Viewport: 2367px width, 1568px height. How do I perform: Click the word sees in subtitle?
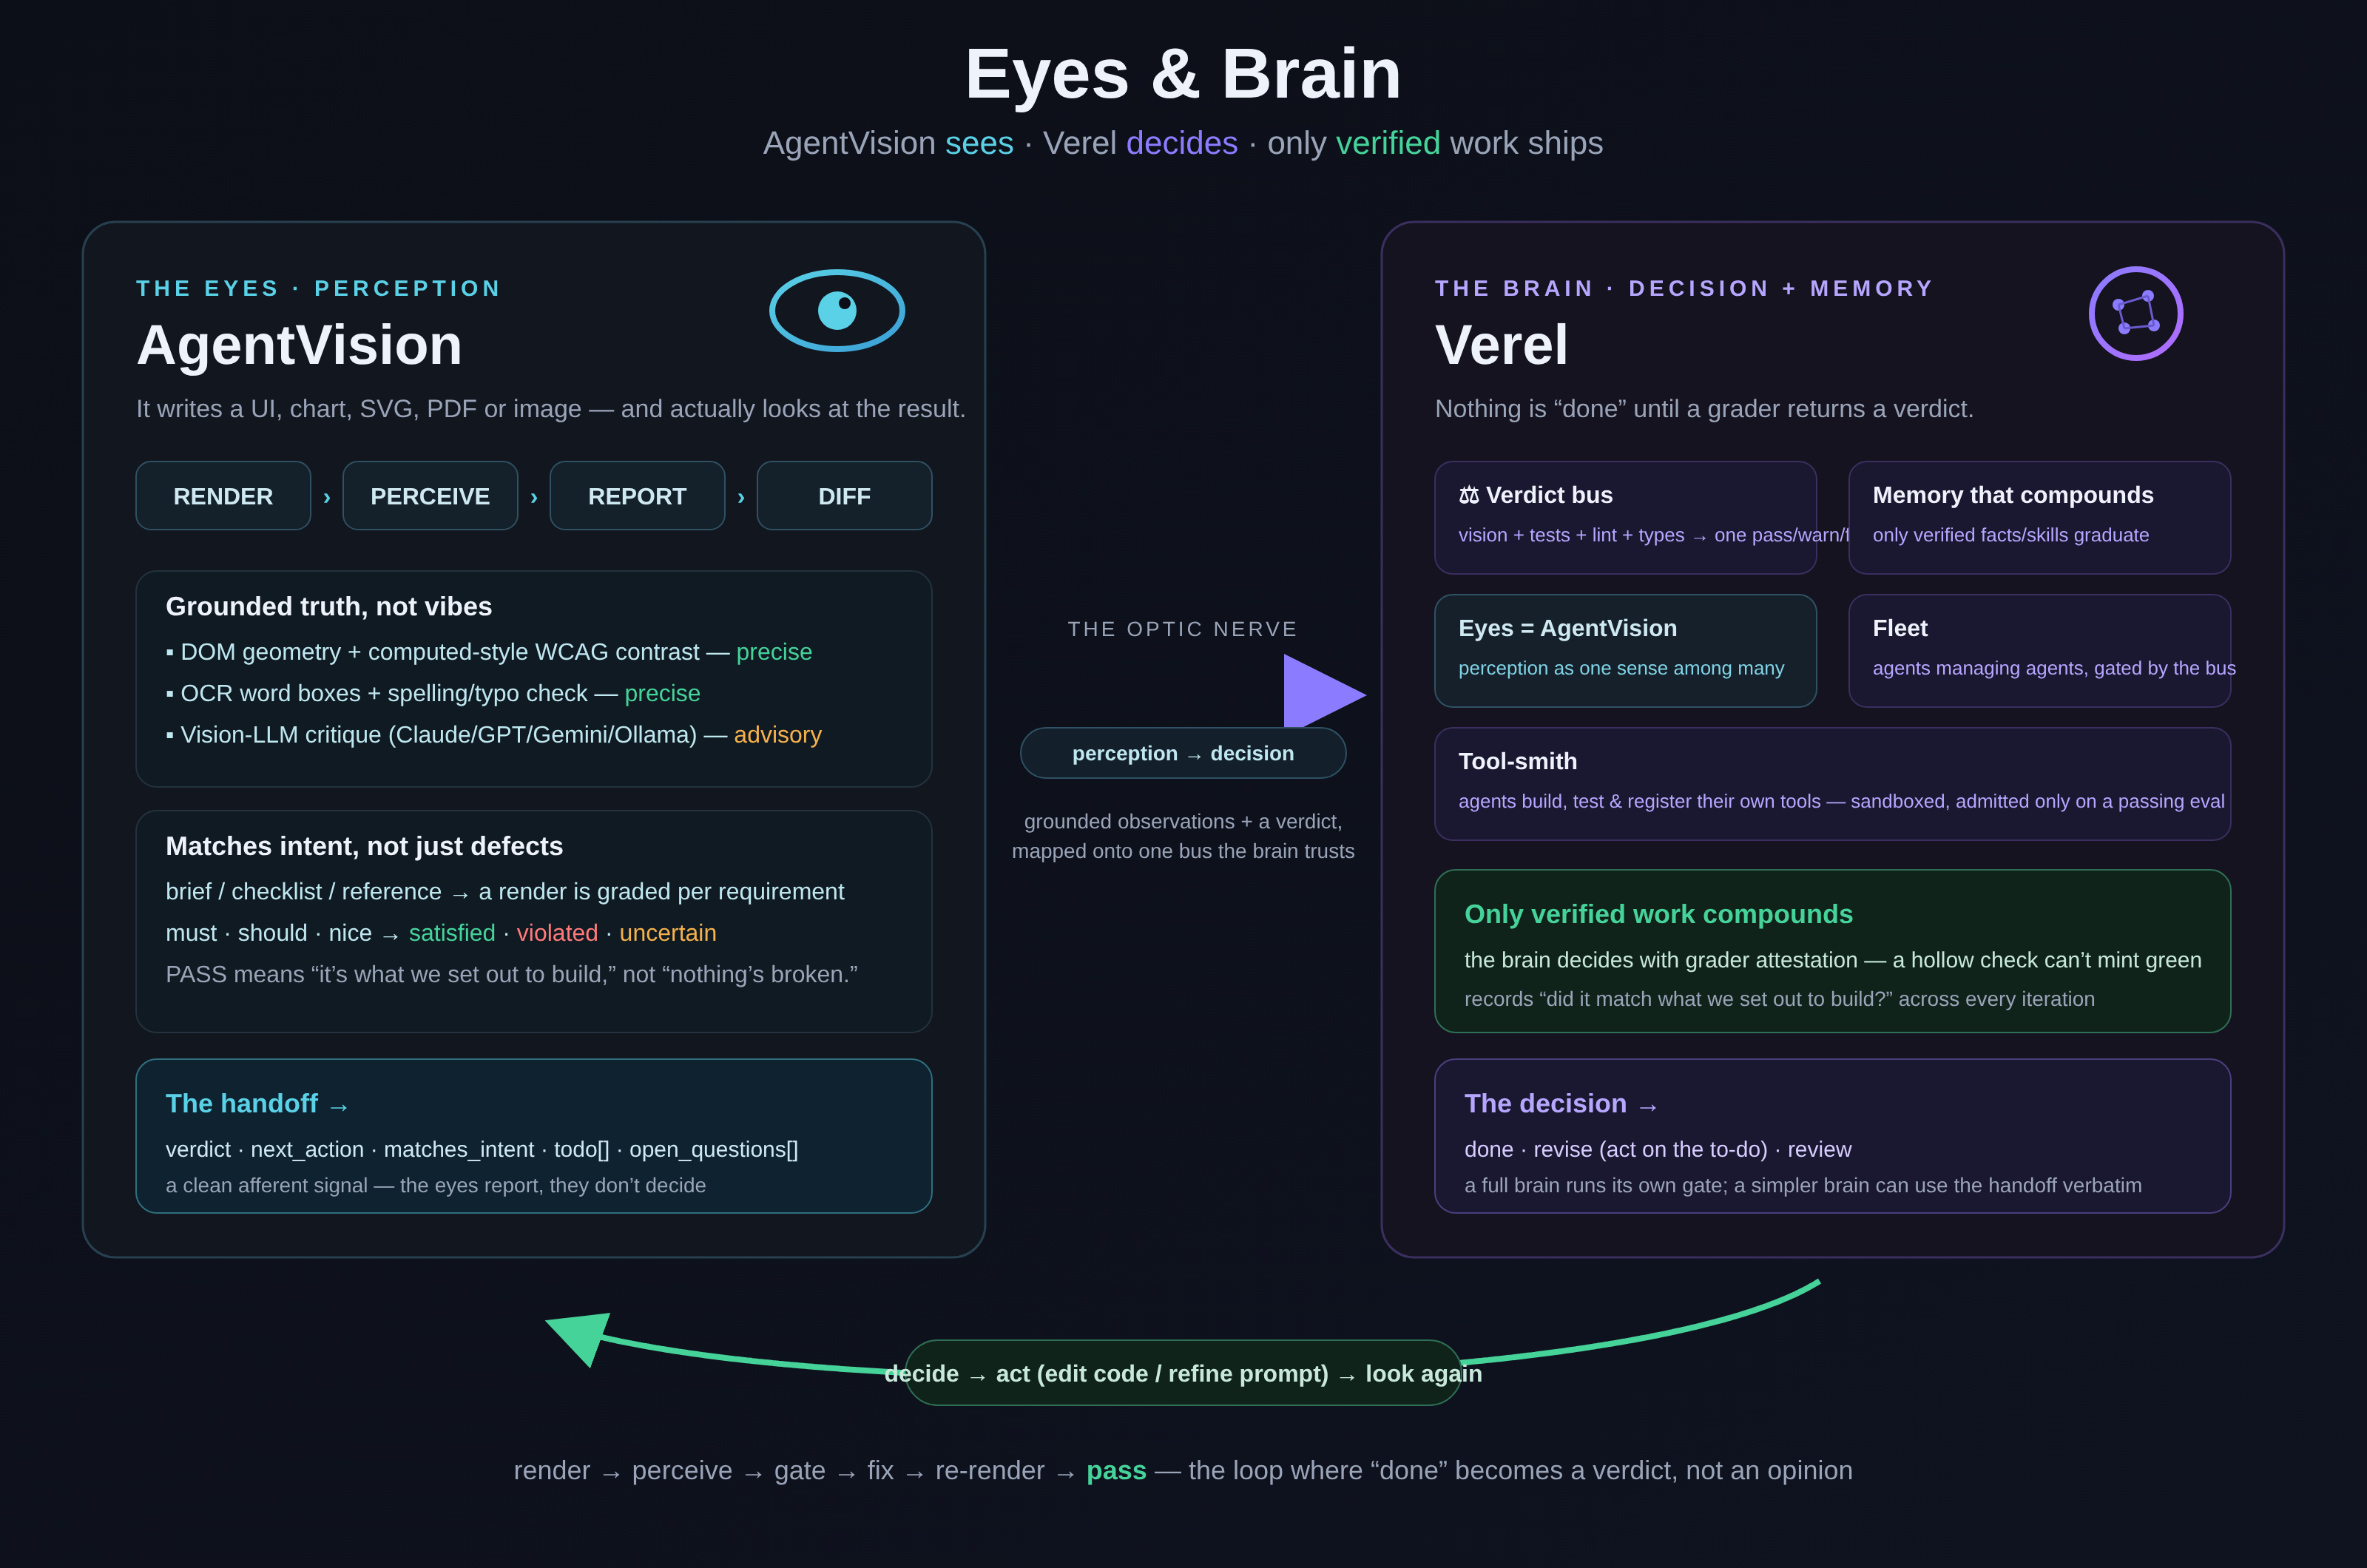coord(979,143)
